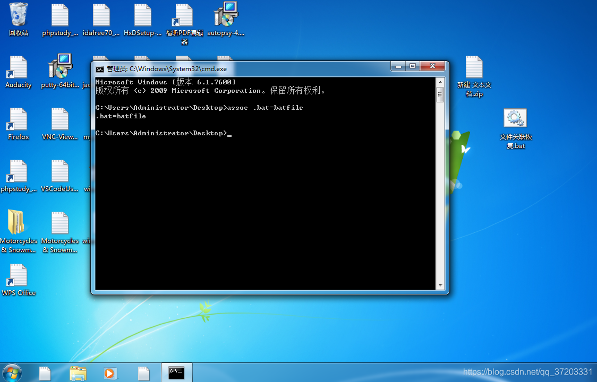Viewport: 597px width, 382px height.
Task: Launch the media player taskbar icon
Action: [110, 374]
